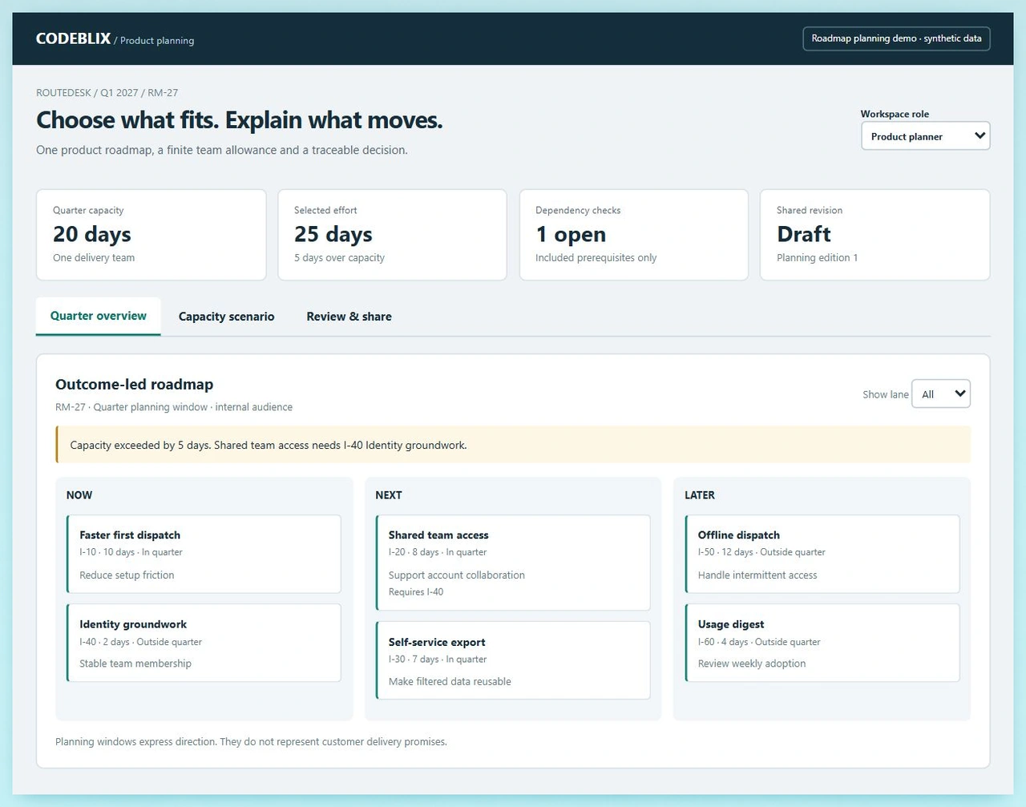Choose the Offline dispatch card
This screenshot has height=807, width=1026.
(x=822, y=554)
